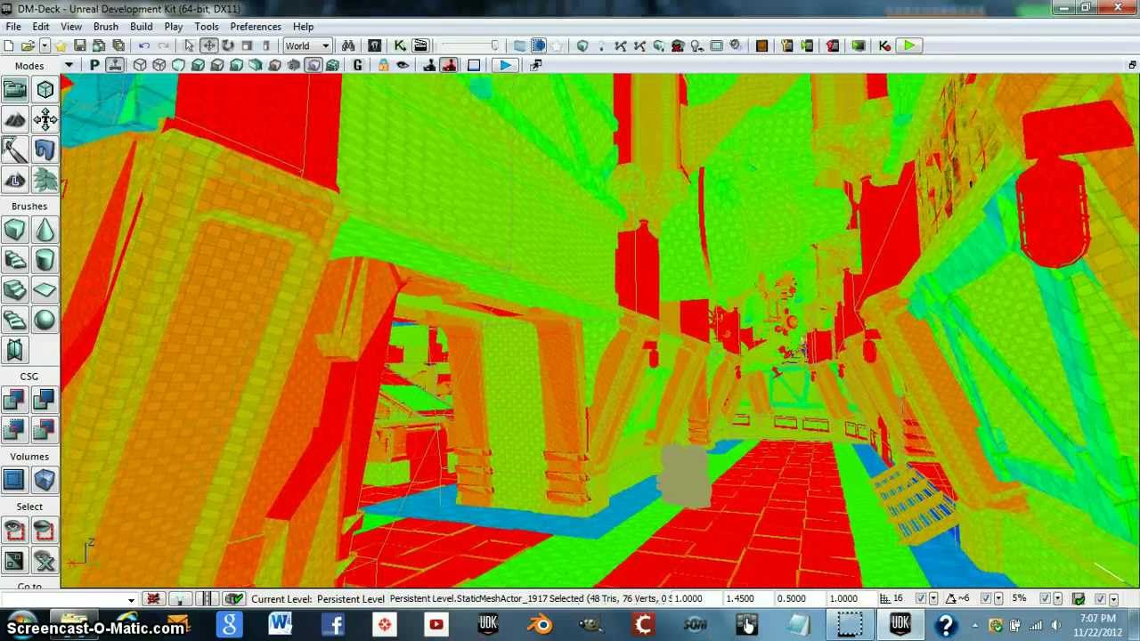
Task: Open the Play menu
Action: point(174,27)
